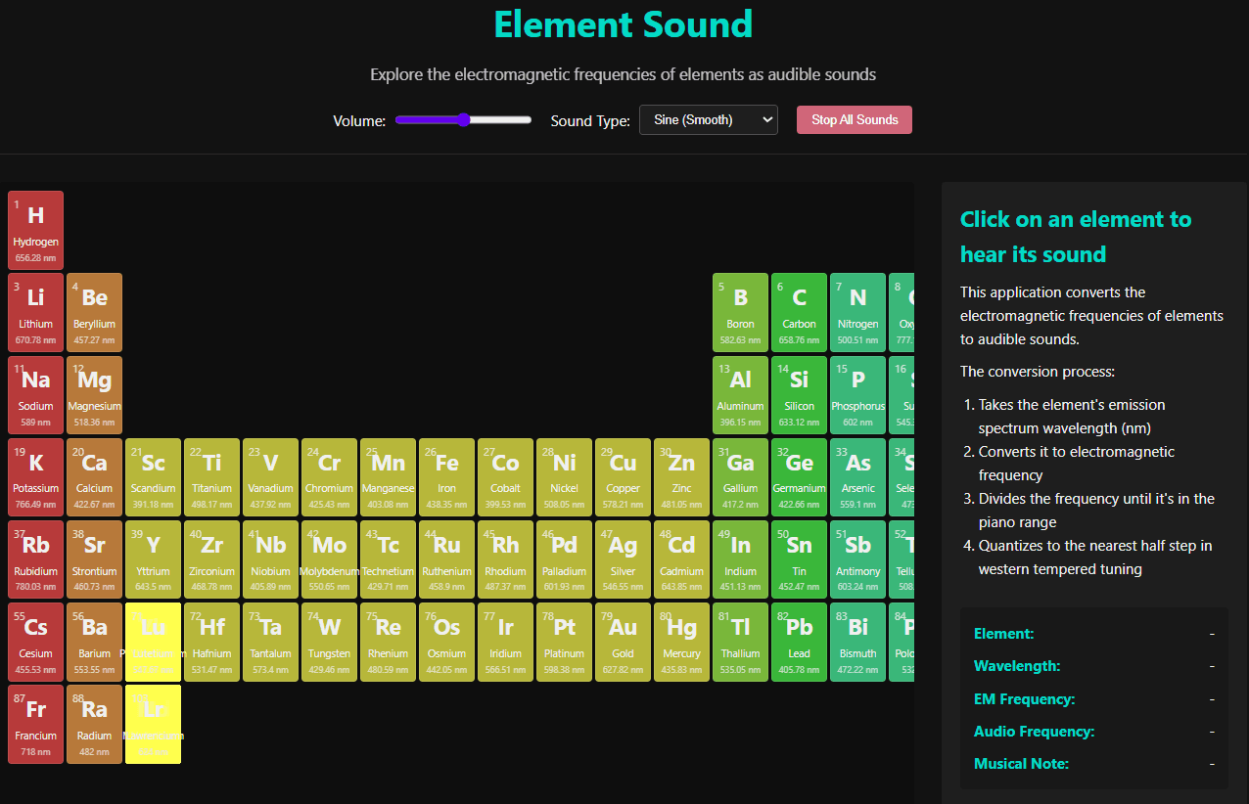Screen dimensions: 1249x804
Task: Play the Thallium (Tl) element
Action: click(x=740, y=642)
